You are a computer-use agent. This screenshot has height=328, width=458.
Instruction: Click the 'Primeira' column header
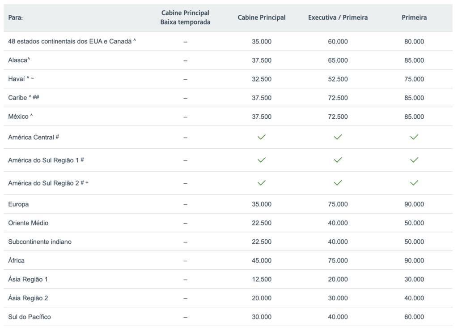(414, 17)
